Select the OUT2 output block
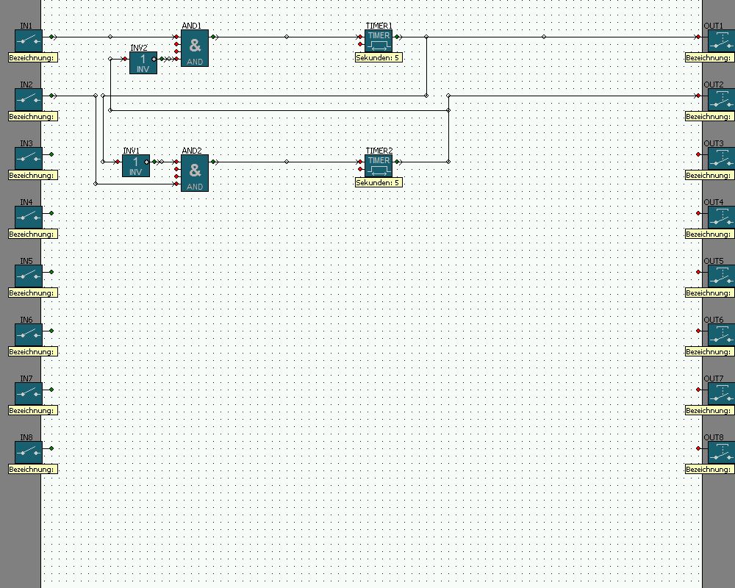The image size is (735, 588). (720, 99)
